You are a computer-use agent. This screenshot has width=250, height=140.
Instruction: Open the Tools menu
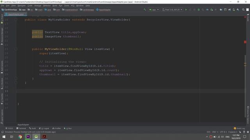67,5
